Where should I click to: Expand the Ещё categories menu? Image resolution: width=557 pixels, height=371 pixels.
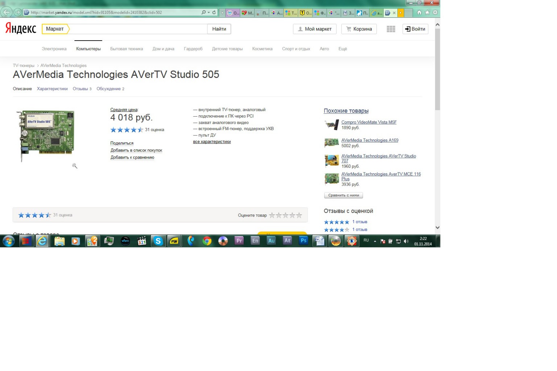point(343,49)
